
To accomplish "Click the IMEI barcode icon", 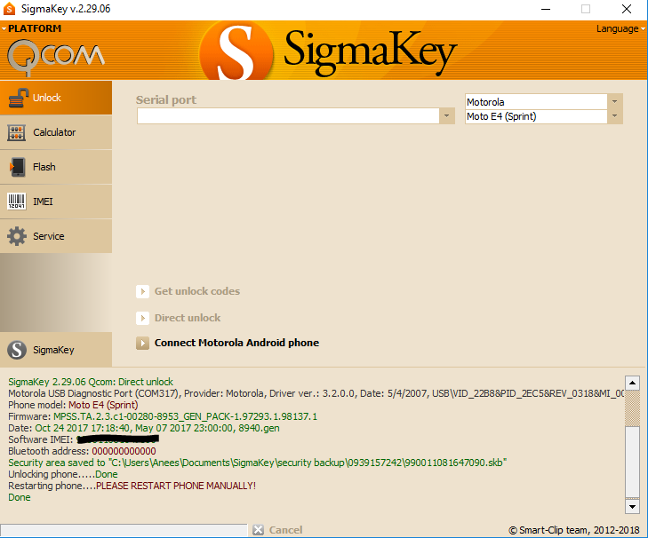I will point(17,202).
